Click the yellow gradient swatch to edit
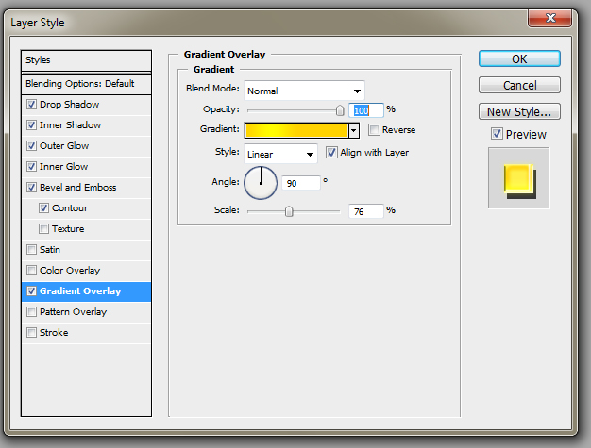This screenshot has height=448, width=591. 296,131
